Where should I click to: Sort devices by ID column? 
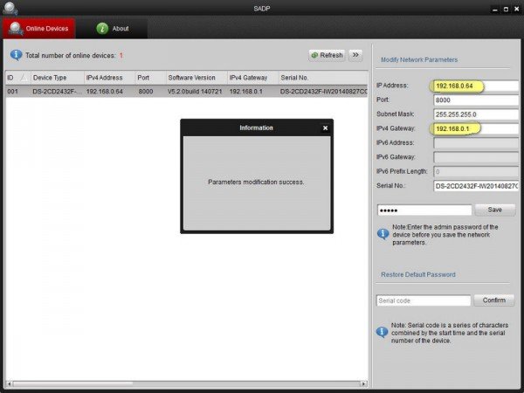[17, 78]
